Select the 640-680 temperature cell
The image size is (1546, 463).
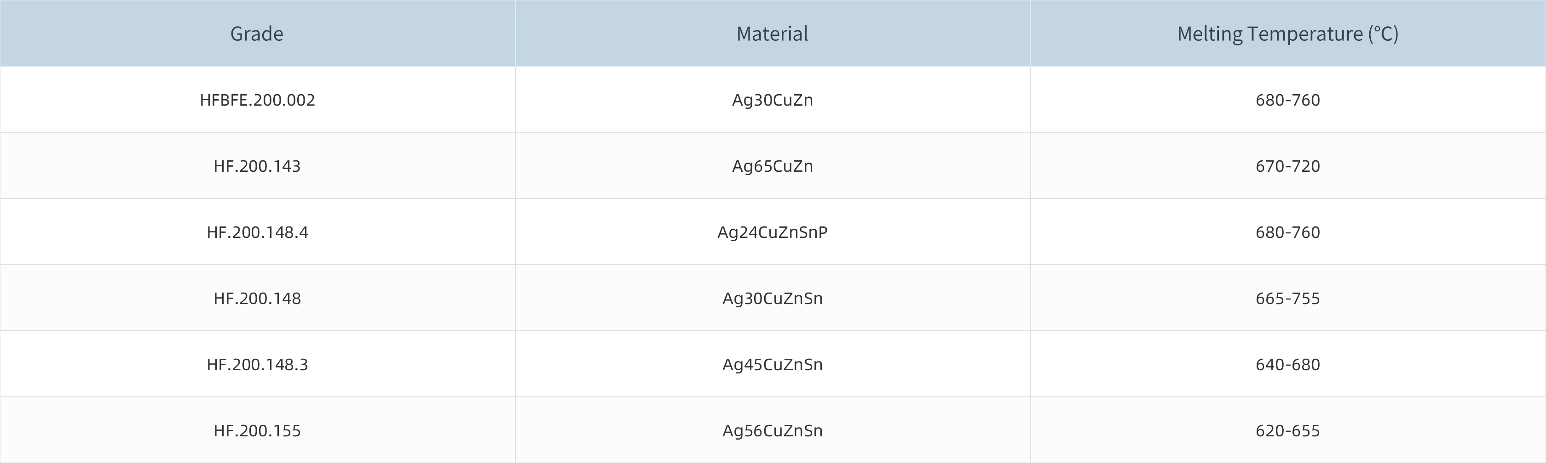coord(1287,364)
